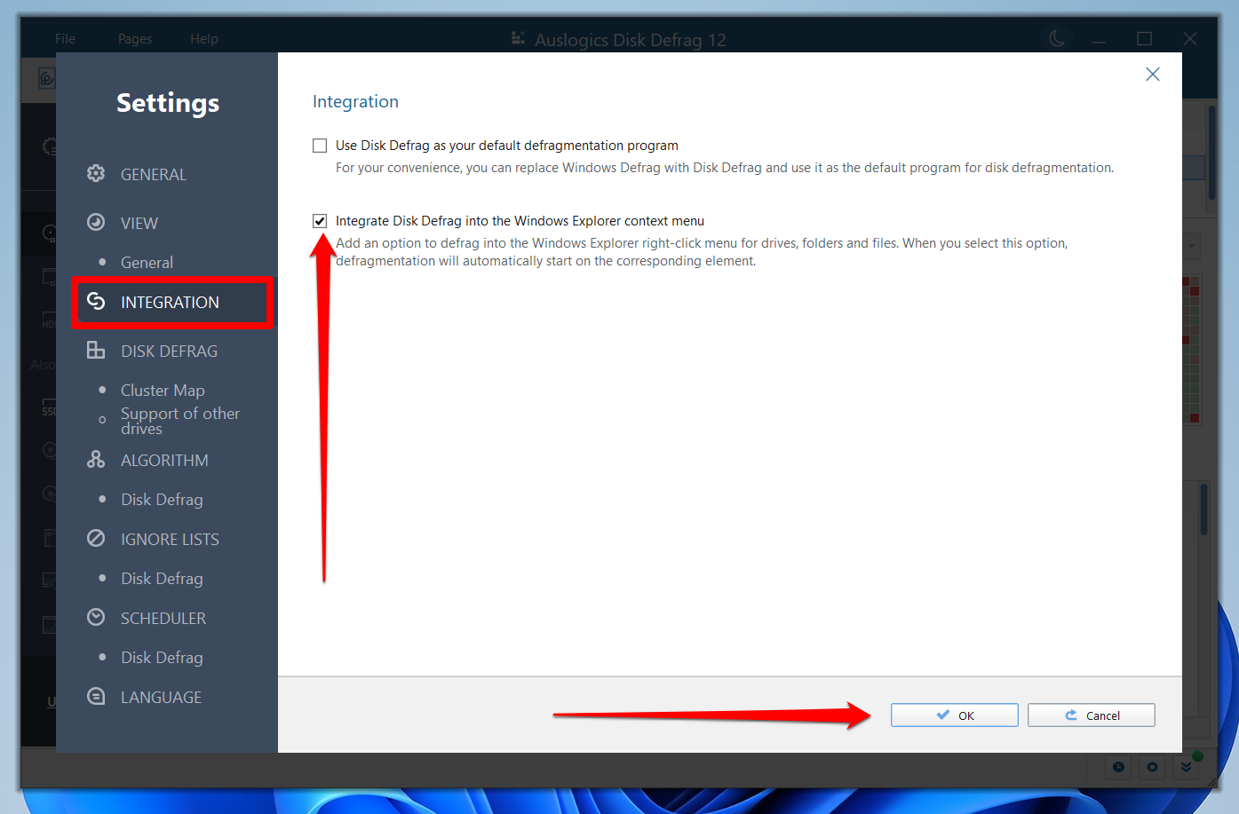Open the Pages menu in the main window

[135, 39]
